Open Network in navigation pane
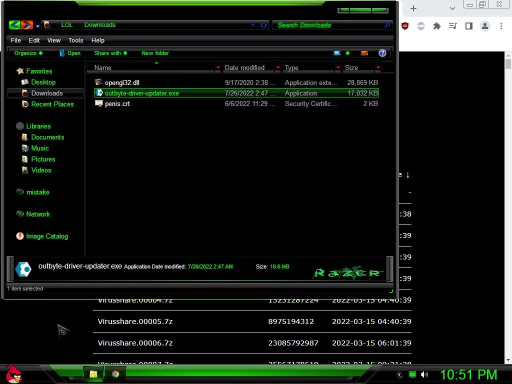The image size is (512, 384). tap(38, 214)
